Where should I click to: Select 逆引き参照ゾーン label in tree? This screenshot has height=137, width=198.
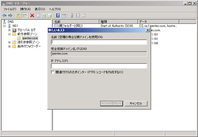coord(28,42)
